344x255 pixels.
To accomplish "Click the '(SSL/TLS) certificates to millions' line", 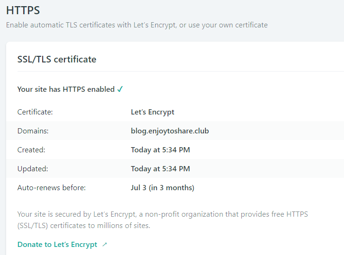I will coord(84,226).
